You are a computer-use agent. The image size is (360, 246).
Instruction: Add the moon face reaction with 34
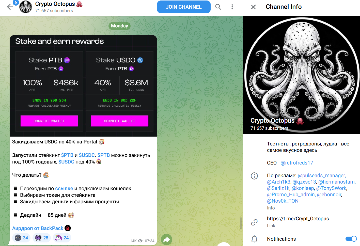[21, 238]
